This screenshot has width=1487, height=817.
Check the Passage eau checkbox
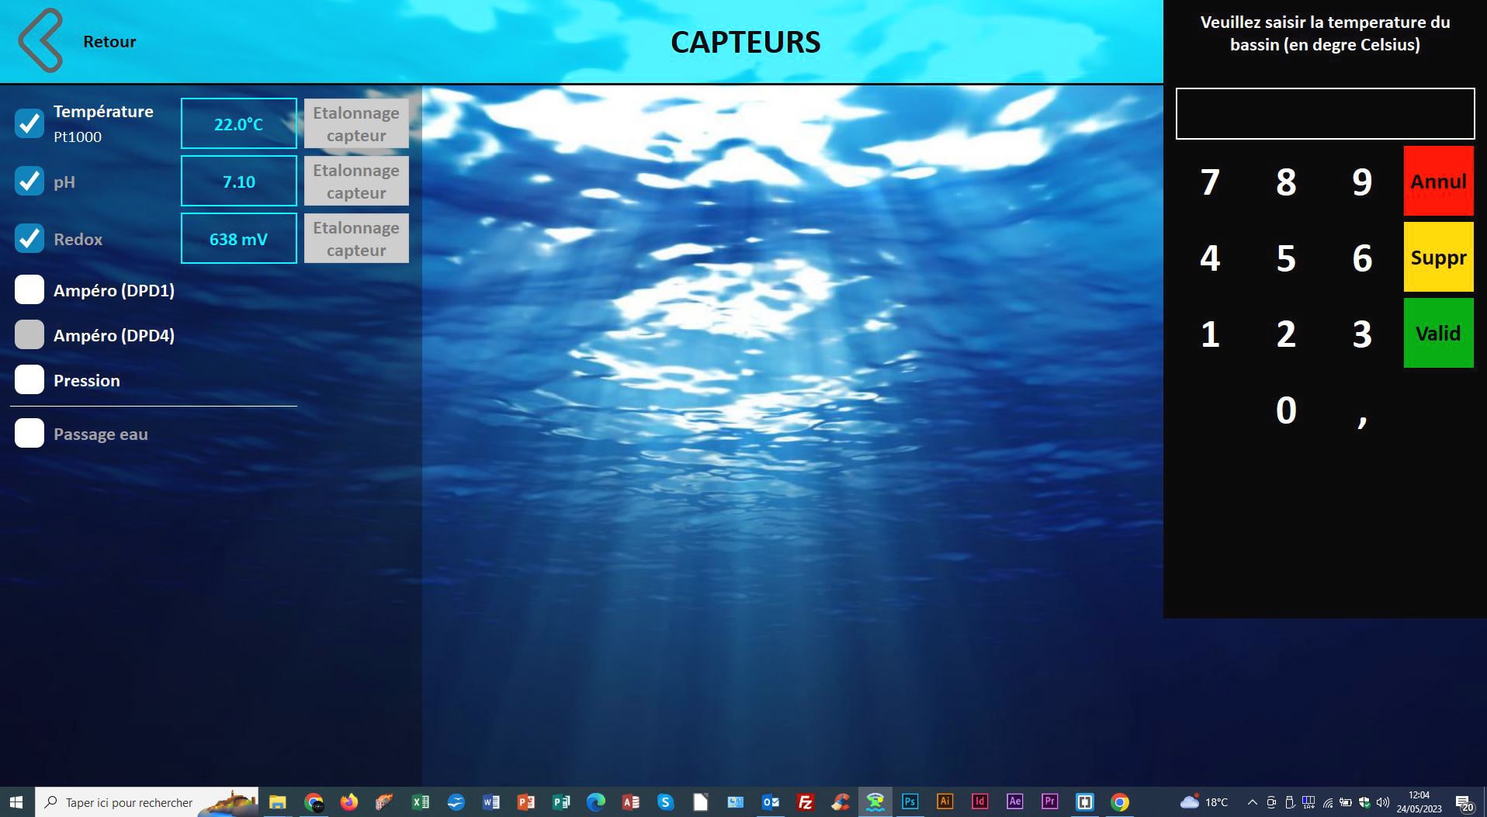tap(29, 433)
